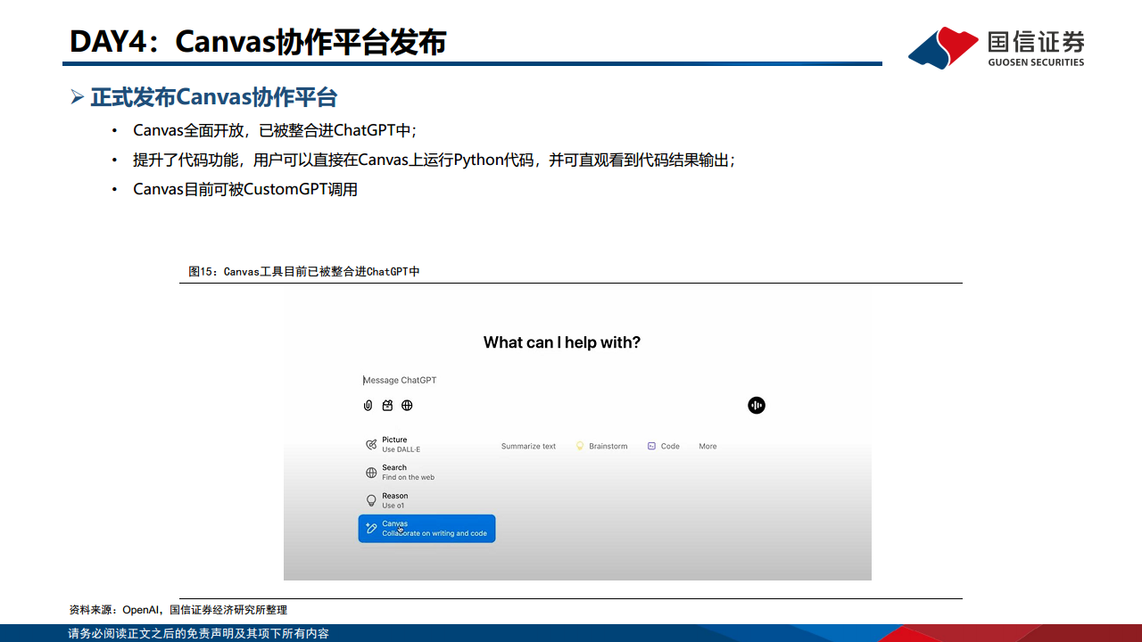Click bullet 'Canvas全面开放，已被整合进ChatGPT中'
1142x642 pixels.
click(276, 130)
